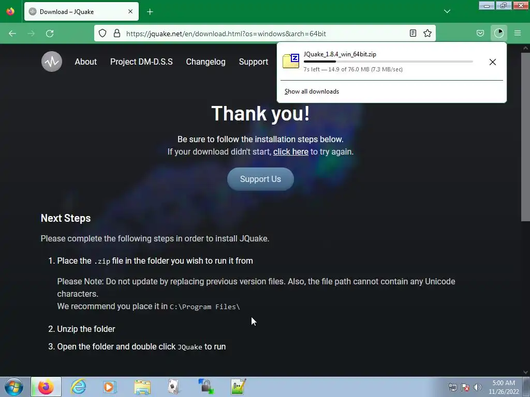The width and height of the screenshot is (530, 397).
Task: Click the download progress bar
Action: pos(388,62)
